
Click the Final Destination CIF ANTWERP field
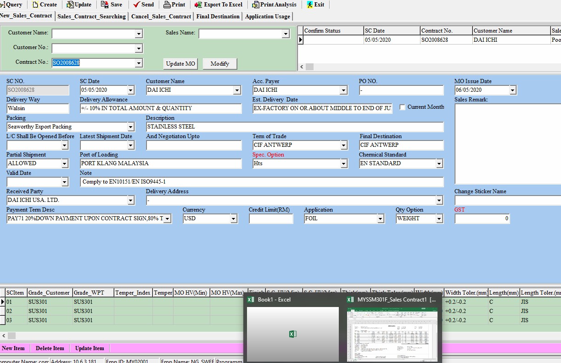pyautogui.click(x=401, y=145)
